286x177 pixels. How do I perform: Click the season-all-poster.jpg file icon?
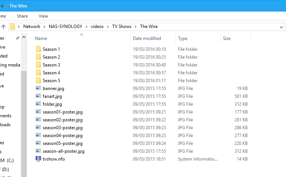point(38,151)
